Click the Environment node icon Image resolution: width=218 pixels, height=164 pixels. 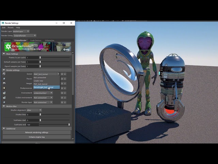(x=4, y=93)
